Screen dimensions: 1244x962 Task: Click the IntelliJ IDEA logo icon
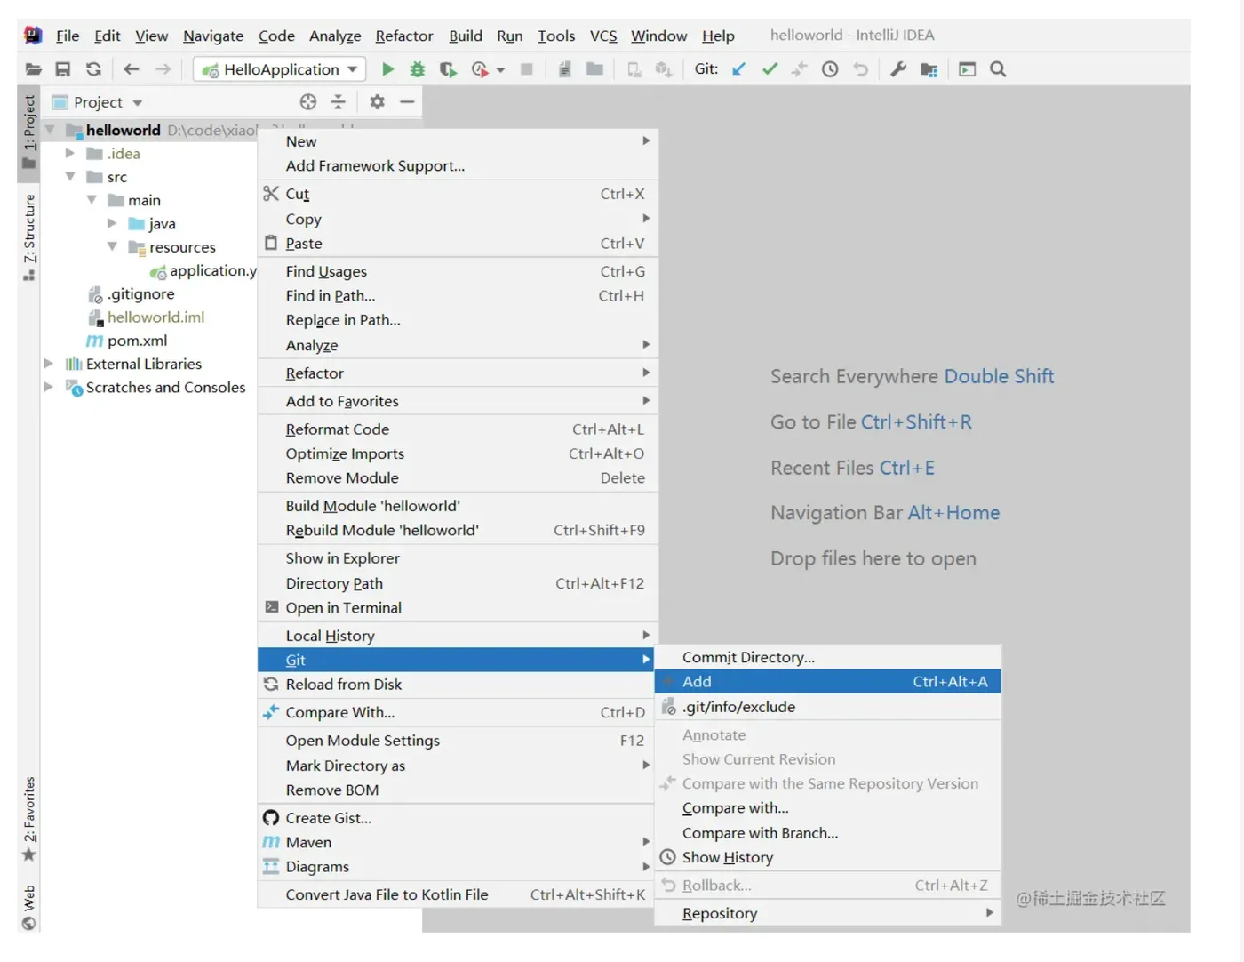pyautogui.click(x=33, y=36)
